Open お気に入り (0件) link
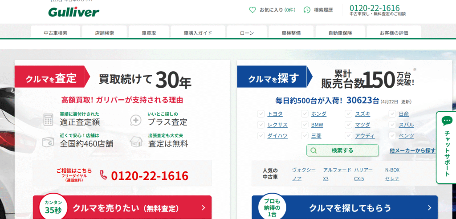Screen dimensions: 456x219 (x=272, y=10)
